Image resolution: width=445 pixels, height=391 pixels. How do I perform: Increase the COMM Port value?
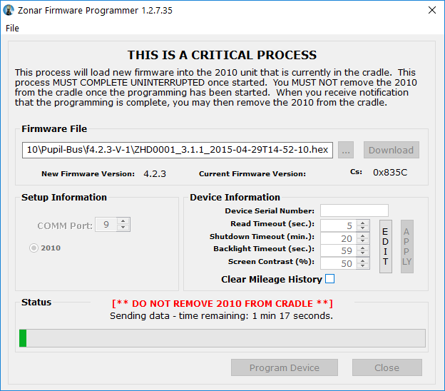point(123,221)
